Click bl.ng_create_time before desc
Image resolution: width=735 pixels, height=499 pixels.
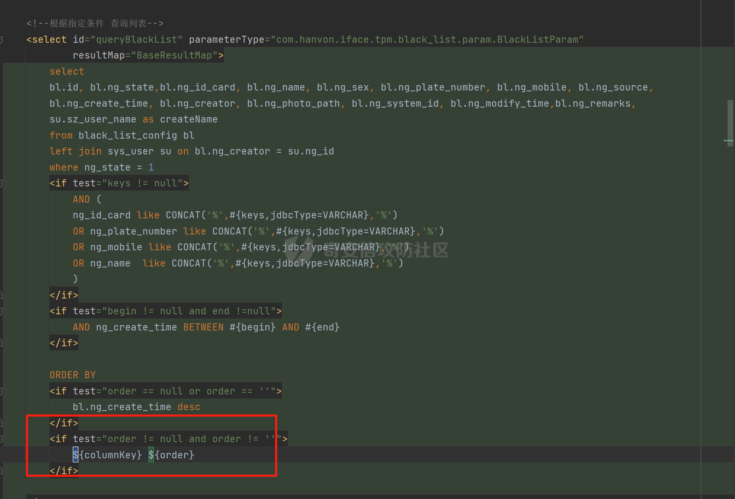122,407
